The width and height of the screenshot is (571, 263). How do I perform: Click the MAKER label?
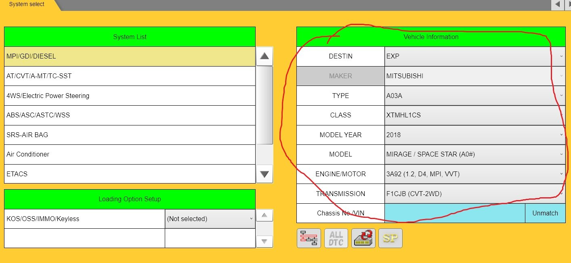click(340, 76)
